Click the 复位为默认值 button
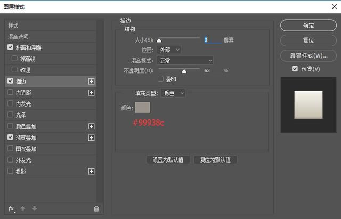This screenshot has height=219, width=341. point(215,160)
